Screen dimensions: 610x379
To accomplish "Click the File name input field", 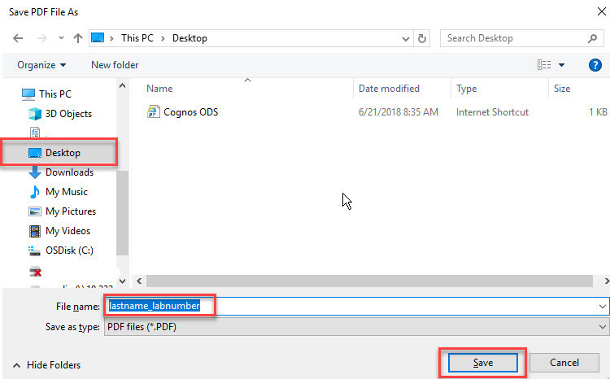I will [350, 307].
